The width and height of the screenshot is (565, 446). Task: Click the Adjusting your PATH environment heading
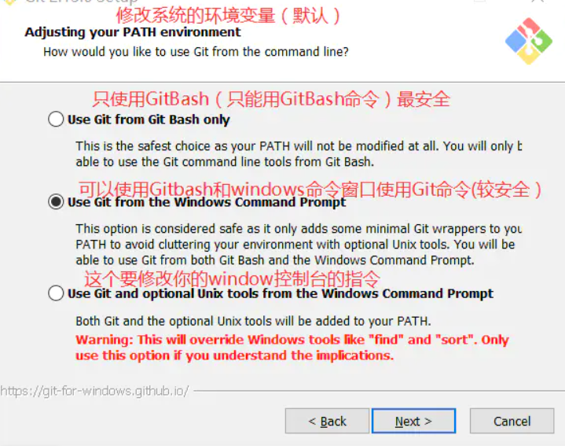point(132,32)
